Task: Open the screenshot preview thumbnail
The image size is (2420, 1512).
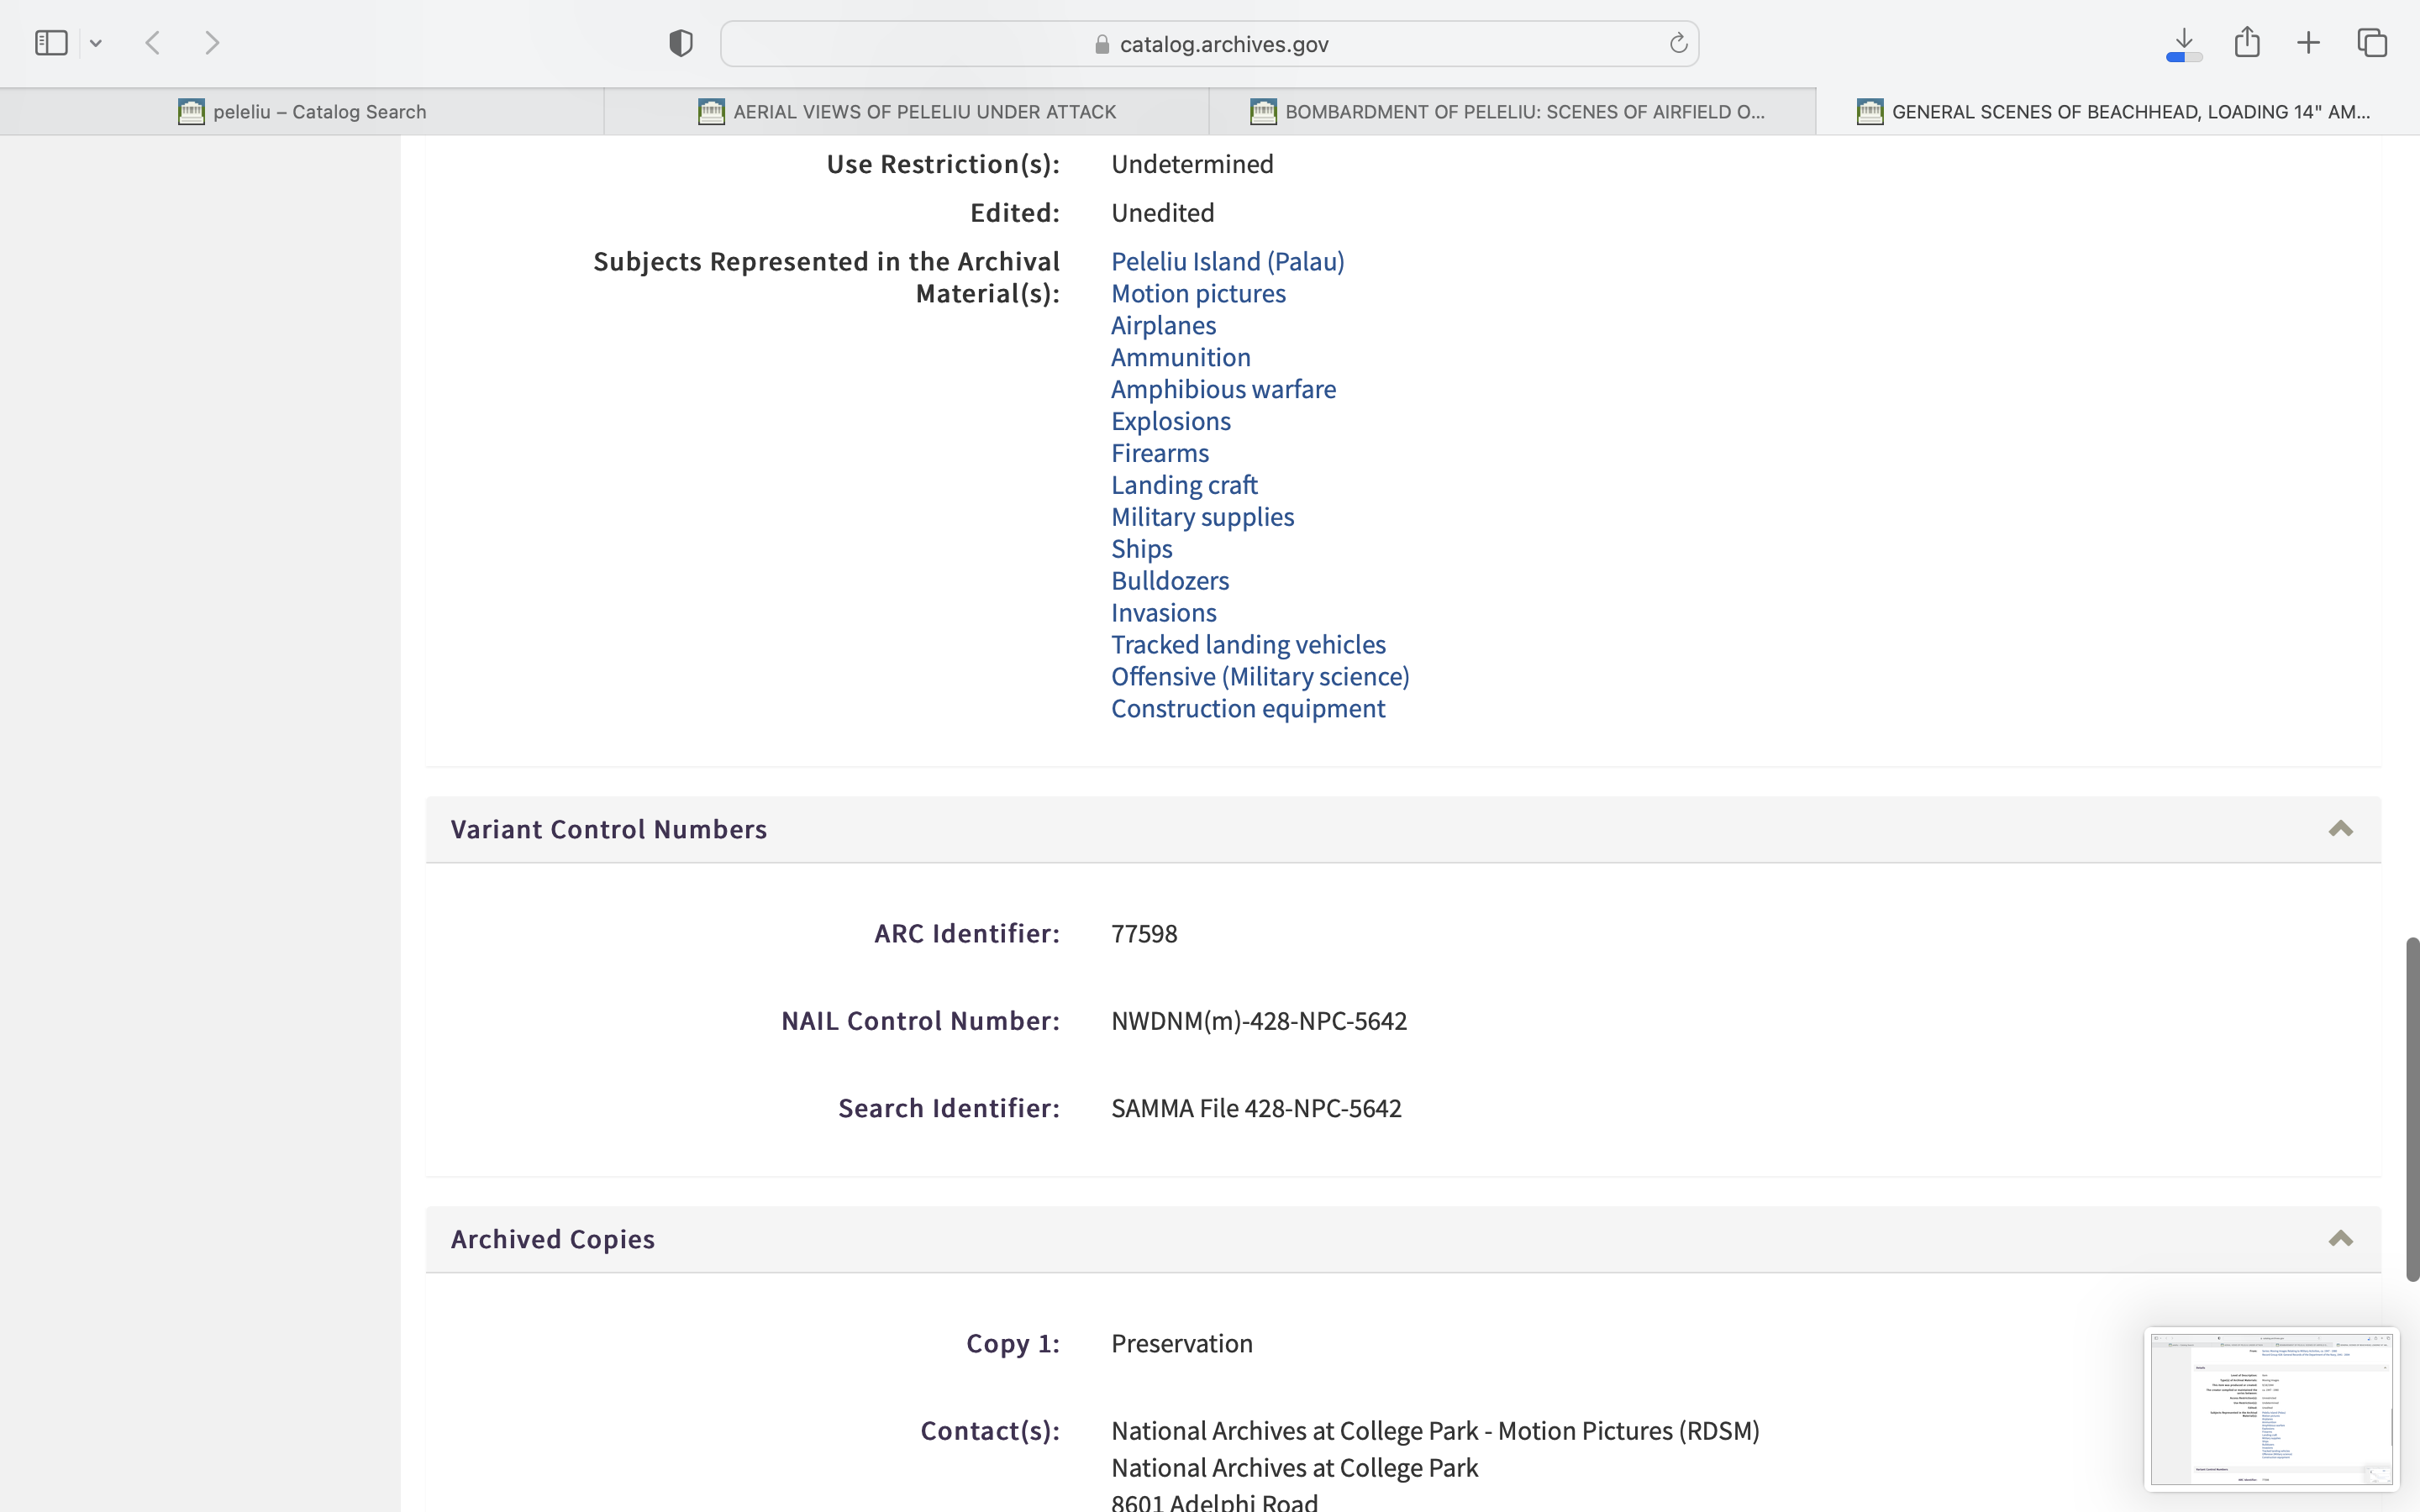Action: [x=2271, y=1408]
